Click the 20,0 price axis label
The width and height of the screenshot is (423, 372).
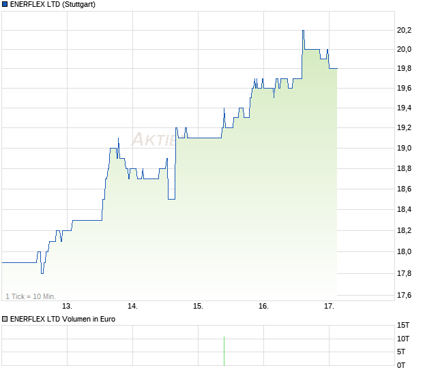[404, 49]
